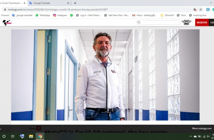Click the red REGISTER button
This screenshot has width=214, height=140.
coord(202,22)
